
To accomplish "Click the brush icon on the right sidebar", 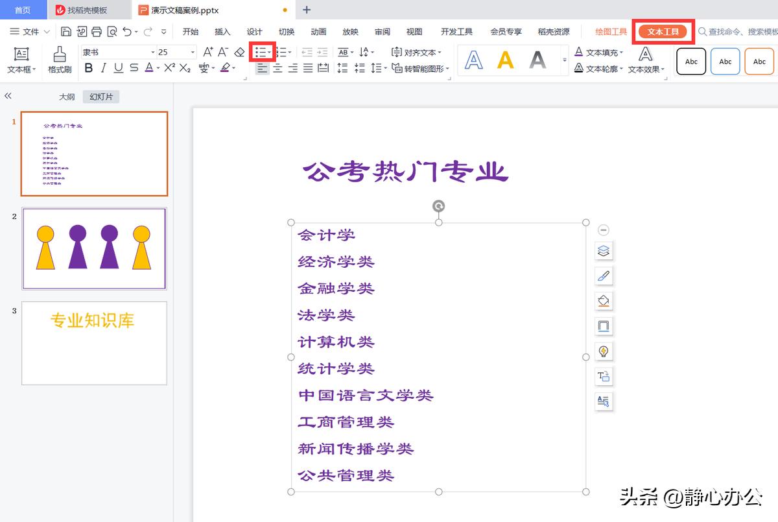I will coord(604,276).
